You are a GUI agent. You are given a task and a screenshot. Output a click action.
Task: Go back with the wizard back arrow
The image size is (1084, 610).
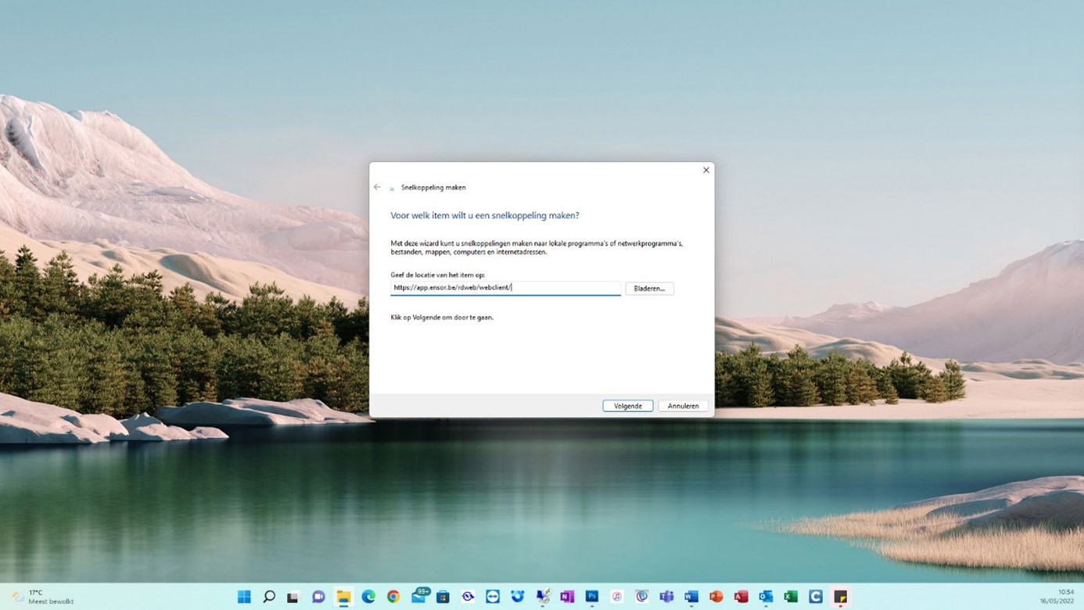pyautogui.click(x=377, y=188)
